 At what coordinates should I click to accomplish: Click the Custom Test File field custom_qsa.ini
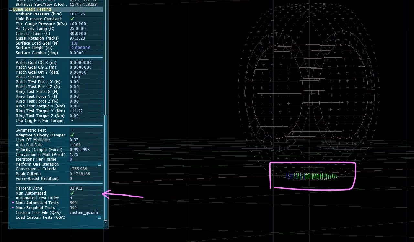[84, 213]
